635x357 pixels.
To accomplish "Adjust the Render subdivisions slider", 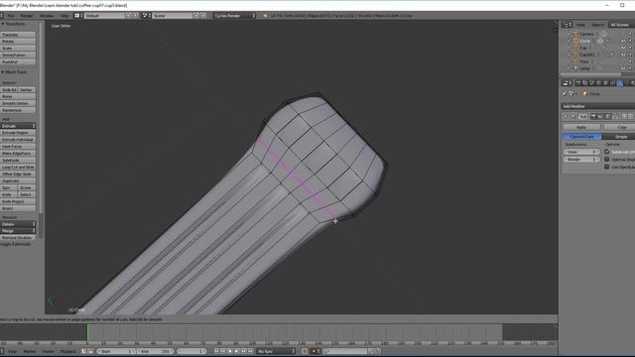I will coord(581,159).
